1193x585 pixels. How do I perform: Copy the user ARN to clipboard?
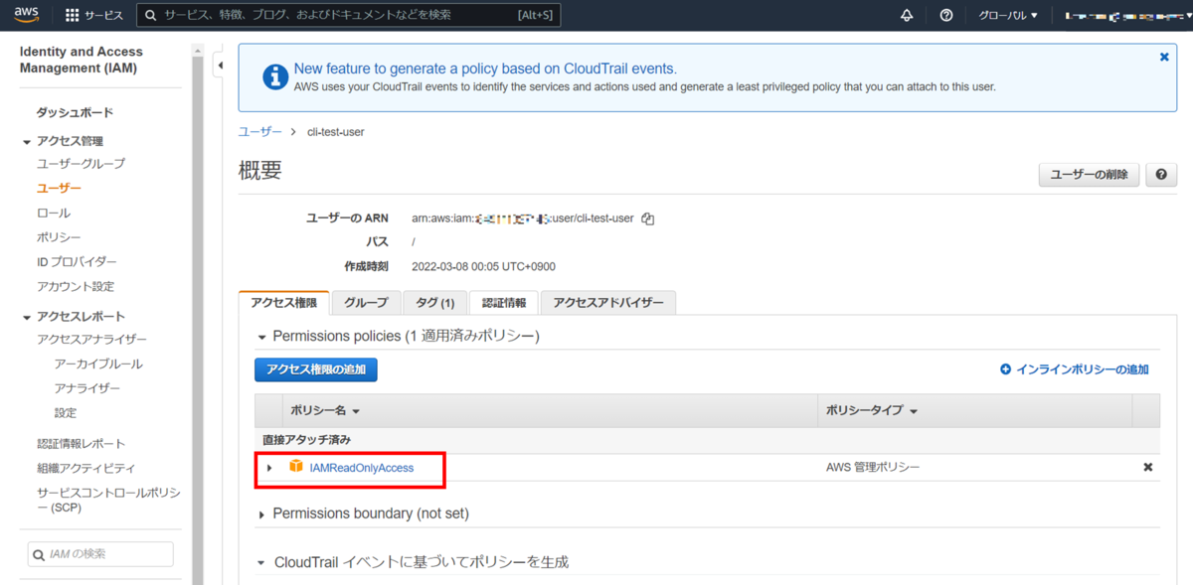click(647, 219)
